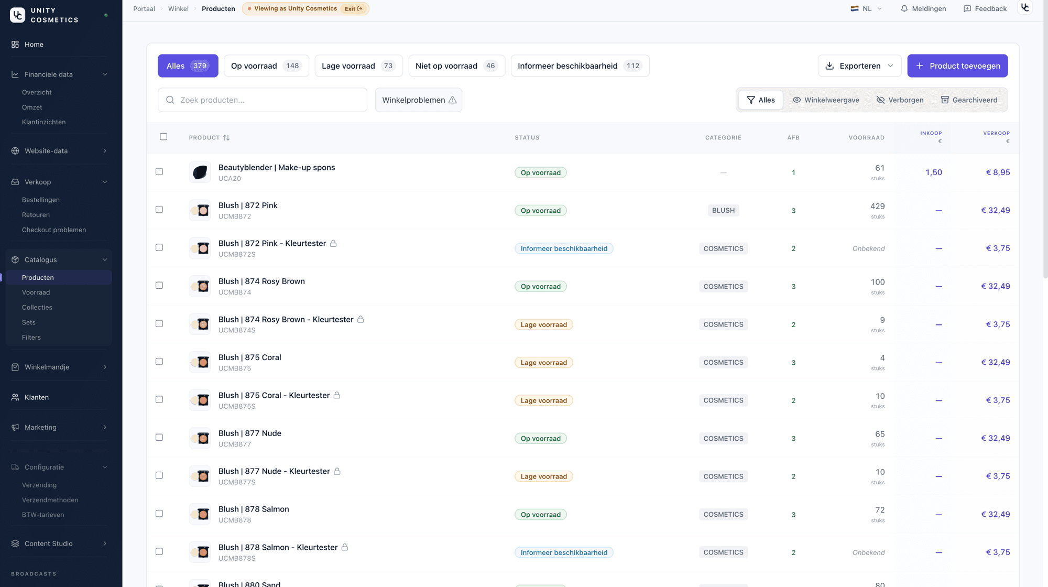The width and height of the screenshot is (1048, 587).
Task: Open the Beautyblender product thumbnail
Action: click(x=200, y=172)
